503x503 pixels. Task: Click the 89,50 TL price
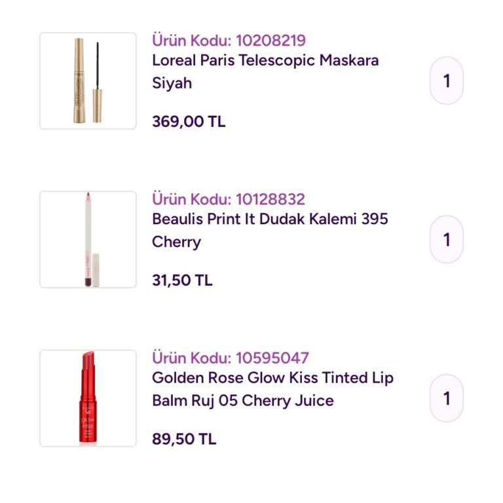(x=184, y=439)
